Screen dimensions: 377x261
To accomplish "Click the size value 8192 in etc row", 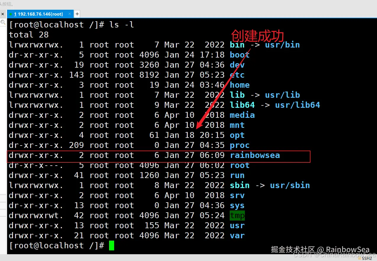I will point(149,75).
